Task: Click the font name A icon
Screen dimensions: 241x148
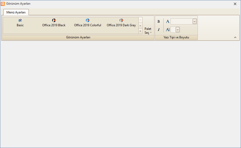Action: tap(168, 21)
